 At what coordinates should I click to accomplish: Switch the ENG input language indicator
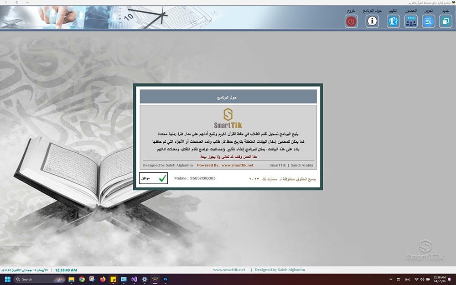(408, 279)
